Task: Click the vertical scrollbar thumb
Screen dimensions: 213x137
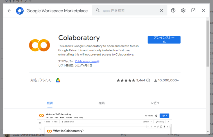Action: [208, 44]
